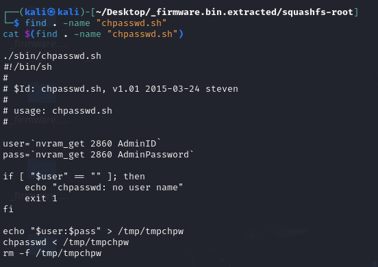Image resolution: width=378 pixels, height=267 pixels.
Task: Click "AdminPassword" in the pass assignment line
Action: click(153, 155)
